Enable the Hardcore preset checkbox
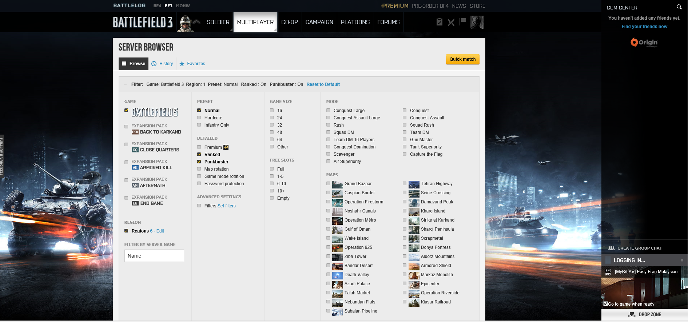This screenshot has height=322, width=688. pyautogui.click(x=199, y=118)
